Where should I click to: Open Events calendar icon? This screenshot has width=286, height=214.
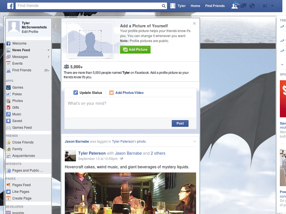click(8, 64)
